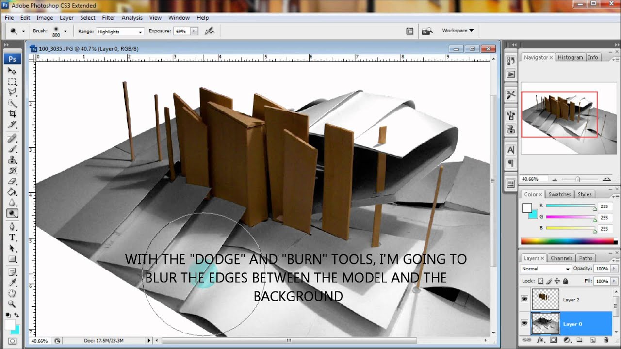
Task: Open the Workspace dropdown
Action: [458, 31]
